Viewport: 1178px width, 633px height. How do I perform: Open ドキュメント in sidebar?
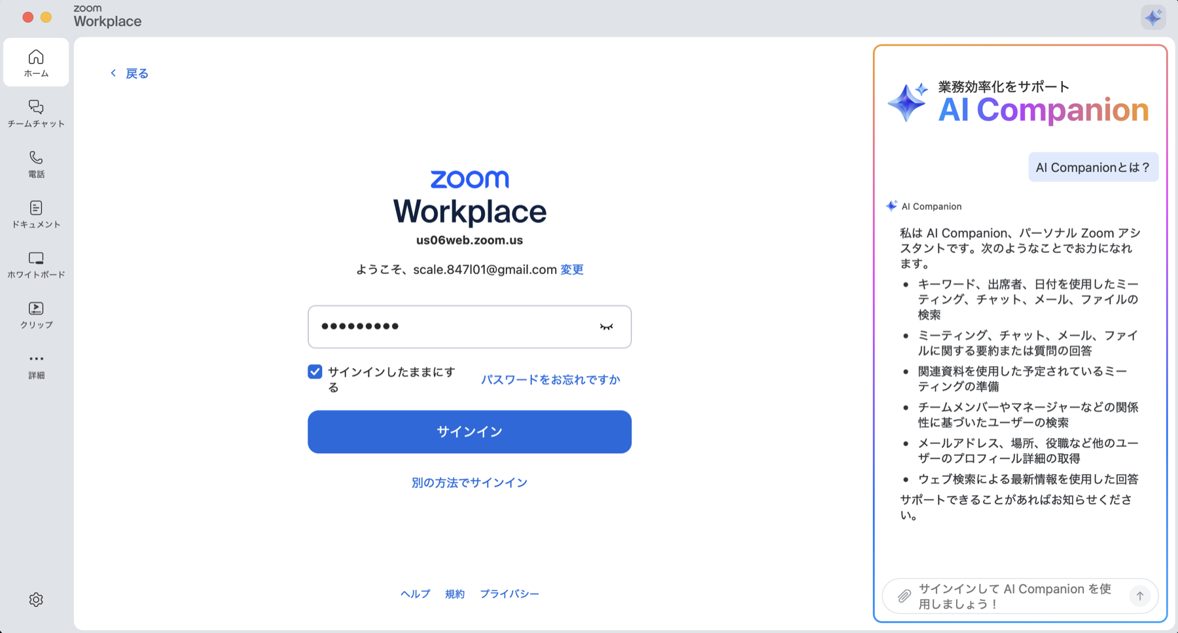click(x=36, y=214)
